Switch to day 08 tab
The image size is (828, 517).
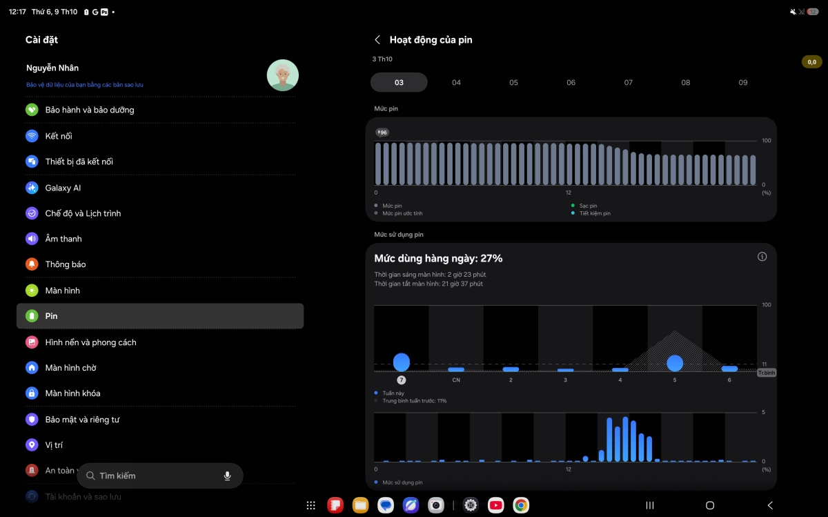point(685,82)
